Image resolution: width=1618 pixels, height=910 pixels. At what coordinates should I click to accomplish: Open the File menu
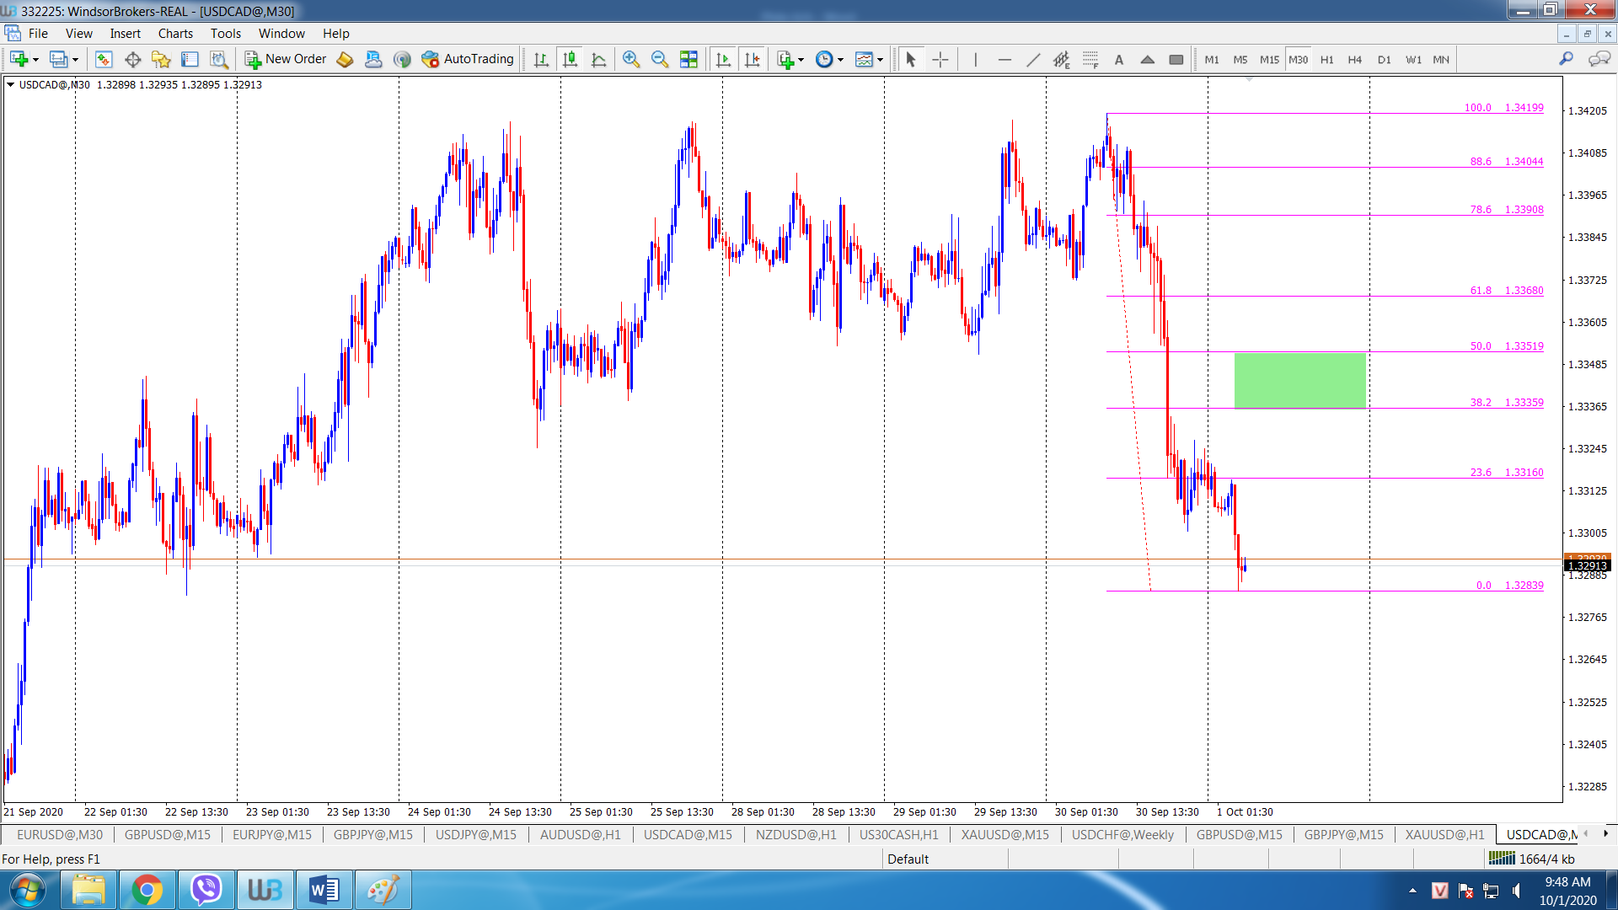(x=38, y=34)
